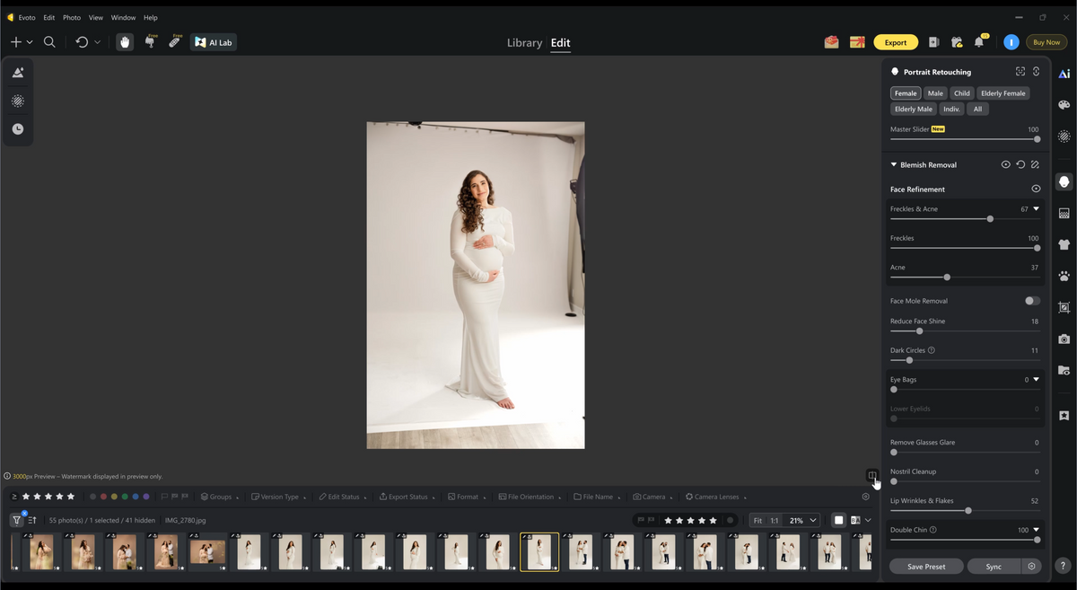Click the Save Preset button
1077x590 pixels.
point(926,567)
